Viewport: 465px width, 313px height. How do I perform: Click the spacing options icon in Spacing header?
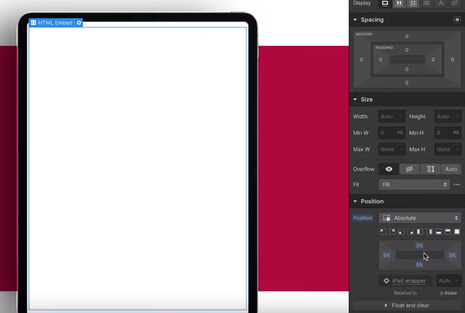pos(457,20)
